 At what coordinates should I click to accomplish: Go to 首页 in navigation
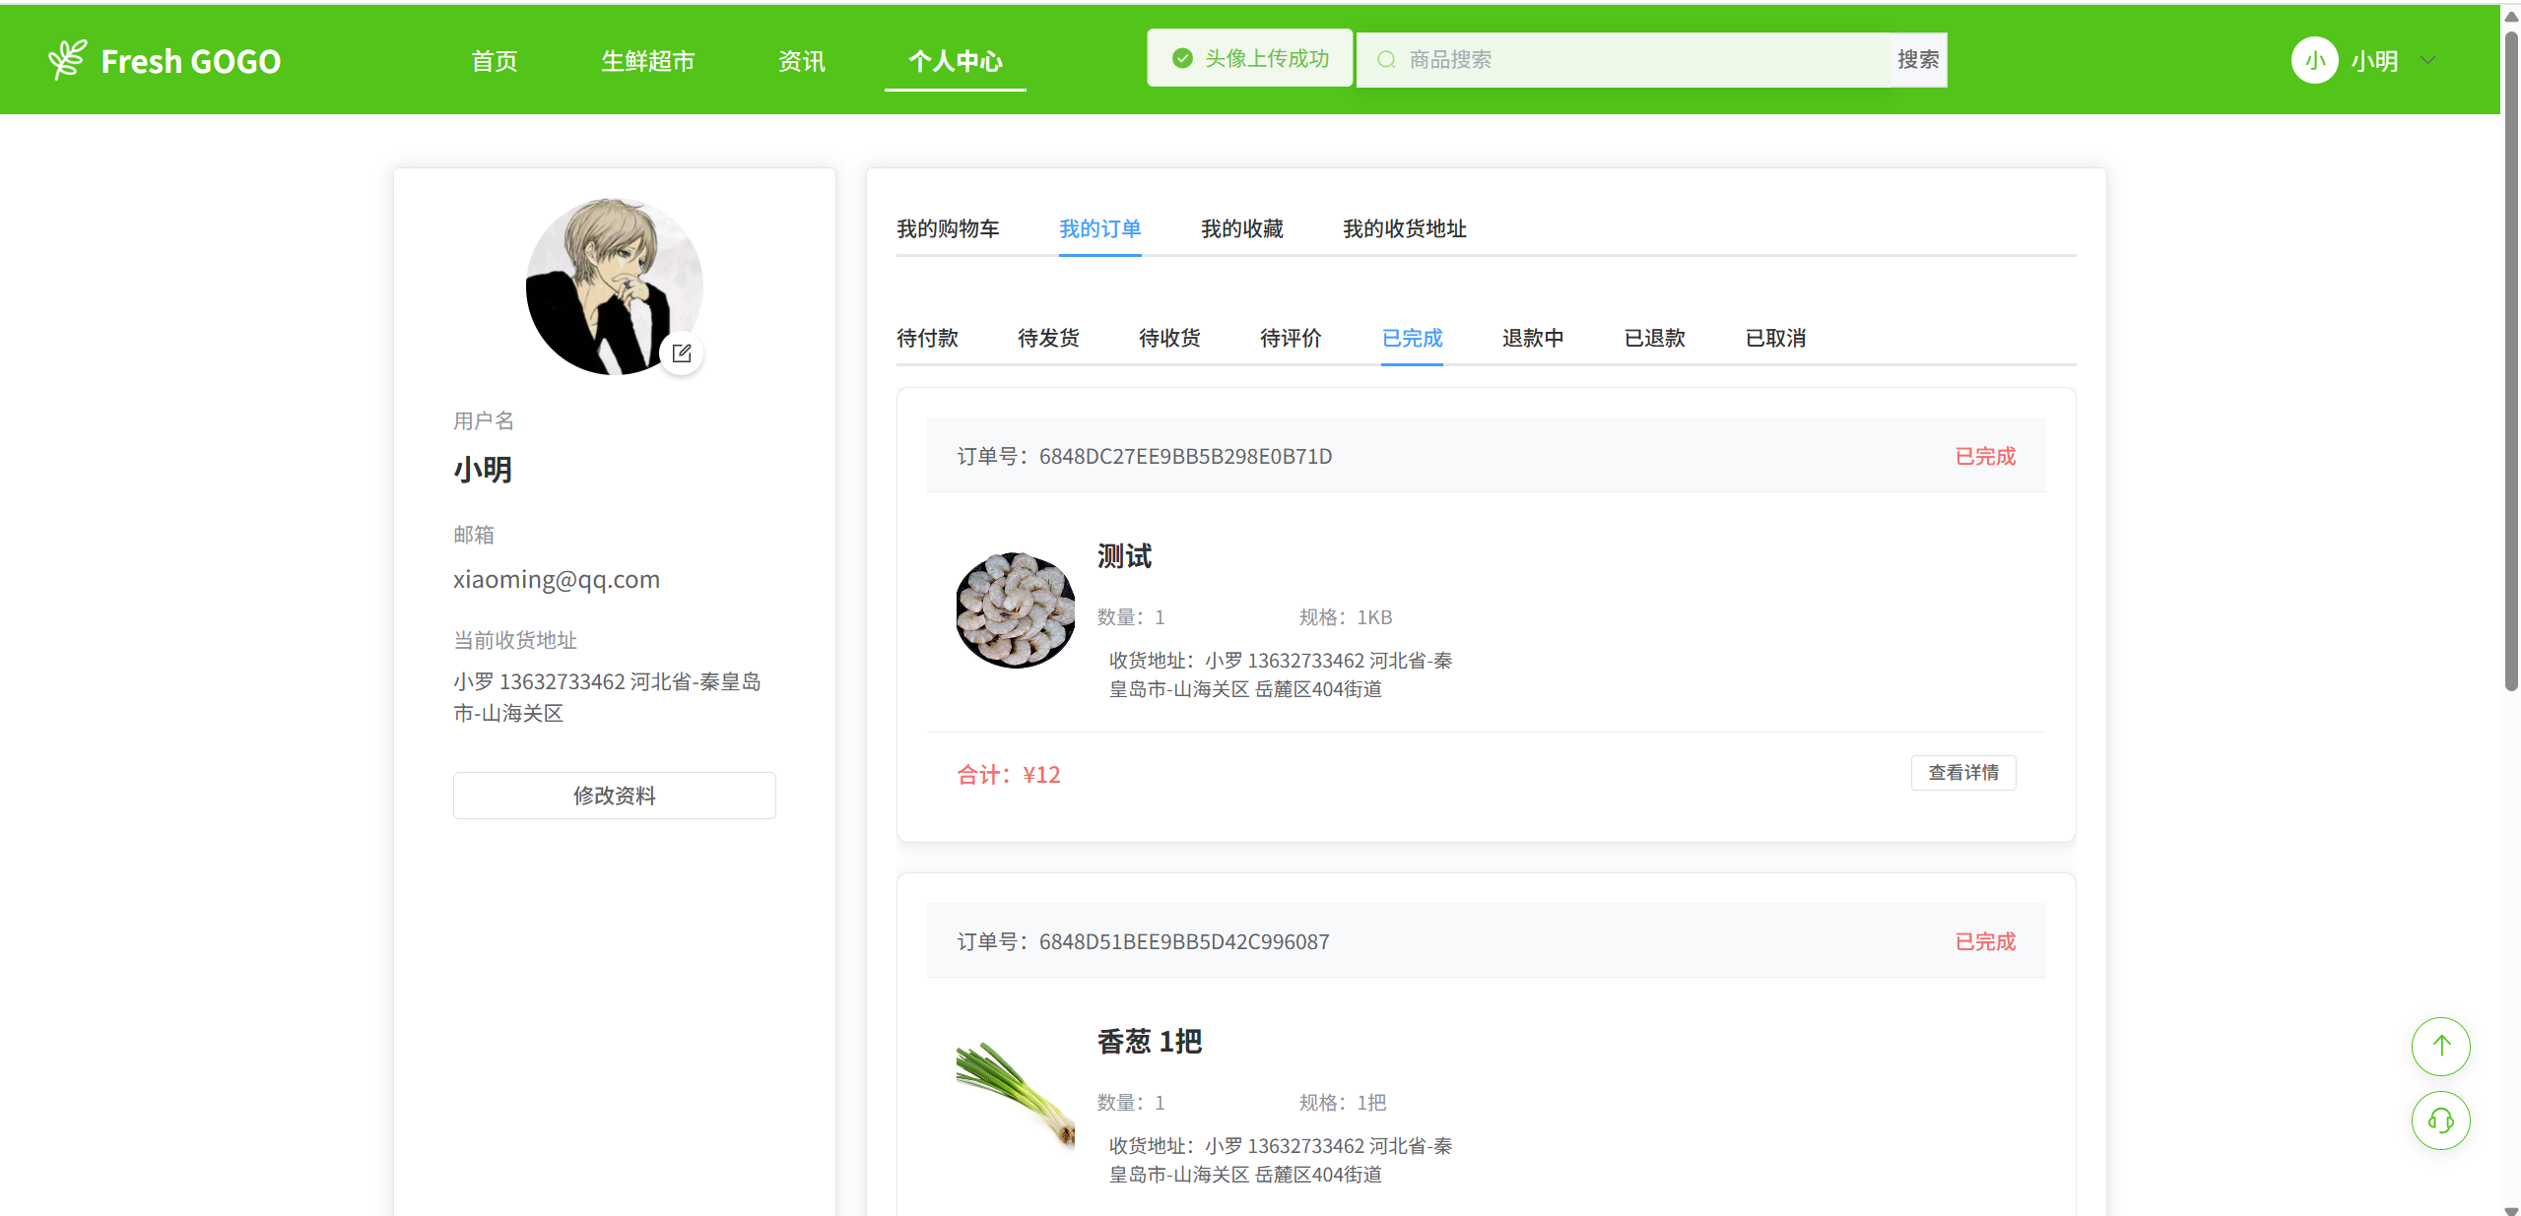(x=494, y=61)
